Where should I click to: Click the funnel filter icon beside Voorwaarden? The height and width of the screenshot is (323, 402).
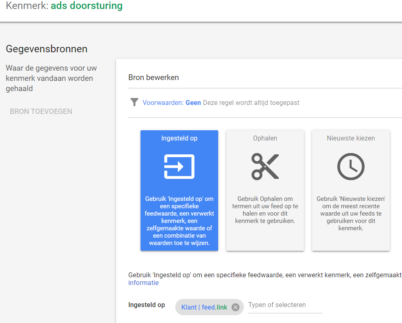[x=134, y=102]
